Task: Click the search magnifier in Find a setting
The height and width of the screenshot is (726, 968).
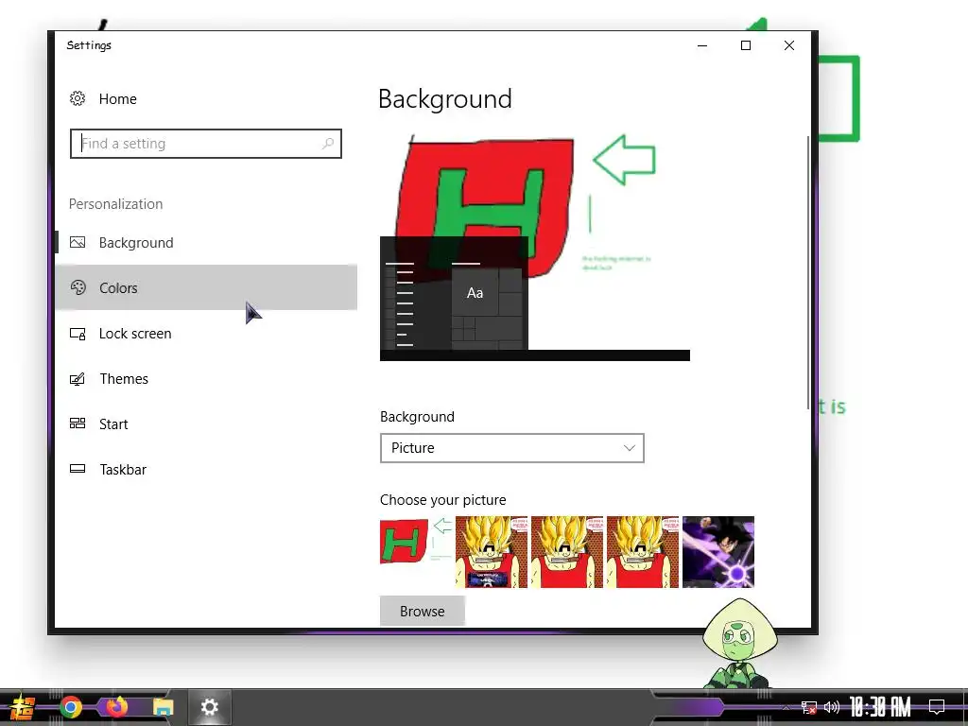Action: (x=328, y=144)
